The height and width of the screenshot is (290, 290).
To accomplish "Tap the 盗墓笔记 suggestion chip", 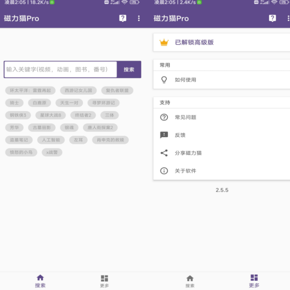I will [x=19, y=140].
